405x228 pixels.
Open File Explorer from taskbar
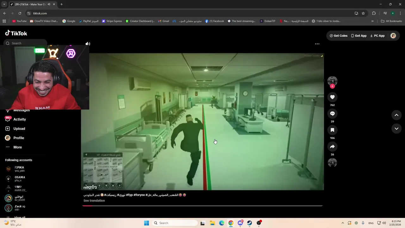(212, 223)
